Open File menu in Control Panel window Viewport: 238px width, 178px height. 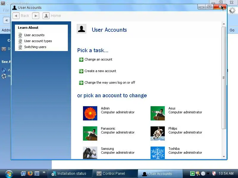click(x=6, y=10)
